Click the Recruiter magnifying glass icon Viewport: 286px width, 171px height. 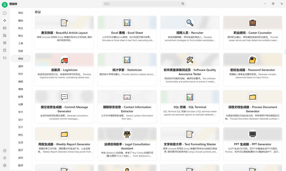click(190, 23)
